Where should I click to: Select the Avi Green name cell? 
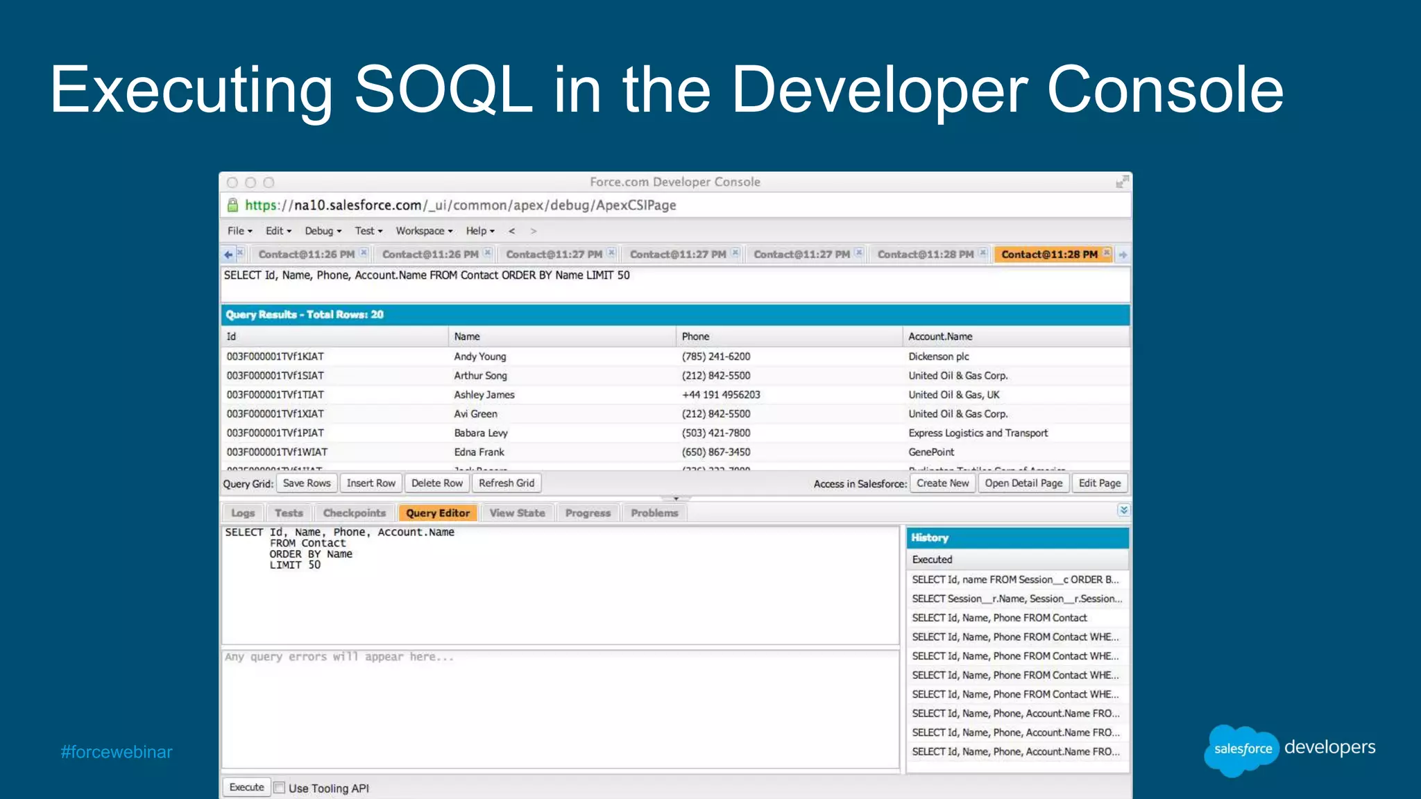475,414
